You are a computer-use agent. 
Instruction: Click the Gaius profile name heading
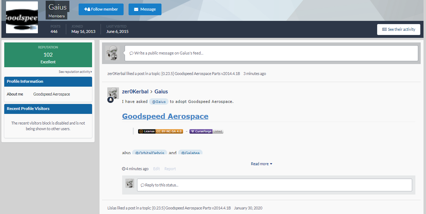57,7
